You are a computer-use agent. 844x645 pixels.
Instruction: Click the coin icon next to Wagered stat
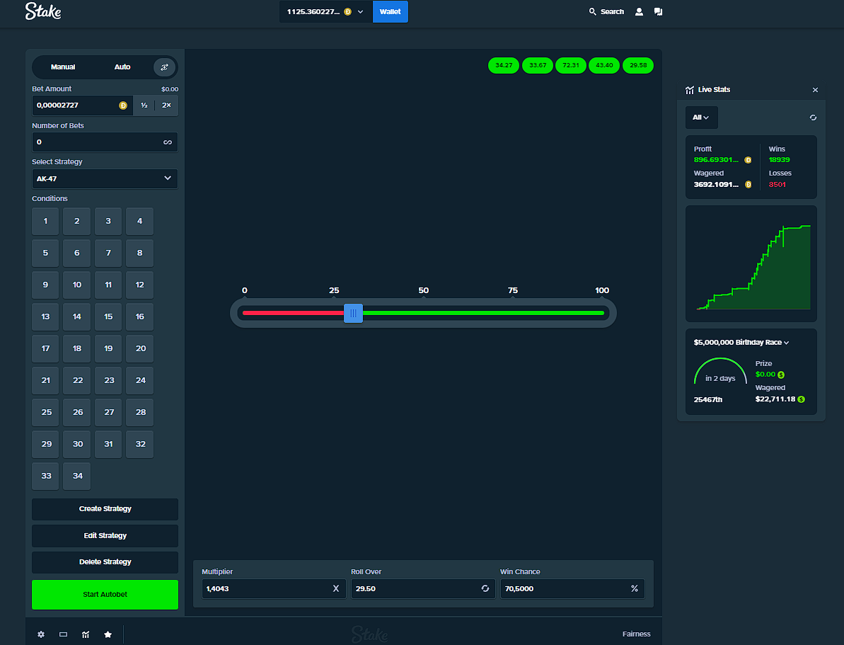coord(748,184)
